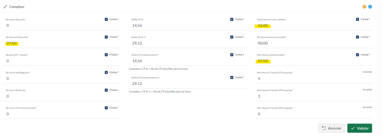Uncheck Visible for Nb Jours Repos du
Screen dimensions: 384x139
(x=106, y=19)
